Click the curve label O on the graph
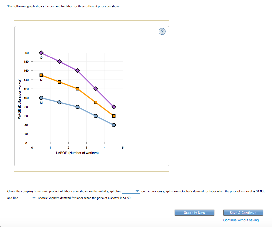 [41, 57]
